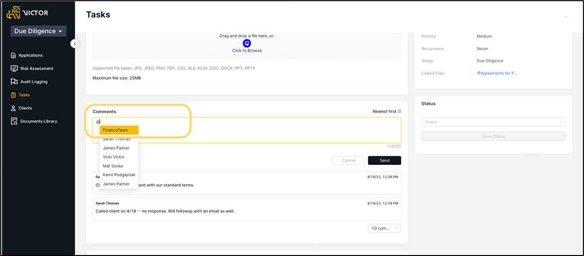Open Documents Library
Viewport: 584px width, 256px height.
(39, 121)
